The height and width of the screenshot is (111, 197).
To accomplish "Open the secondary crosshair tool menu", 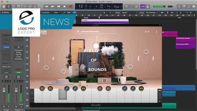I will click(111, 13).
